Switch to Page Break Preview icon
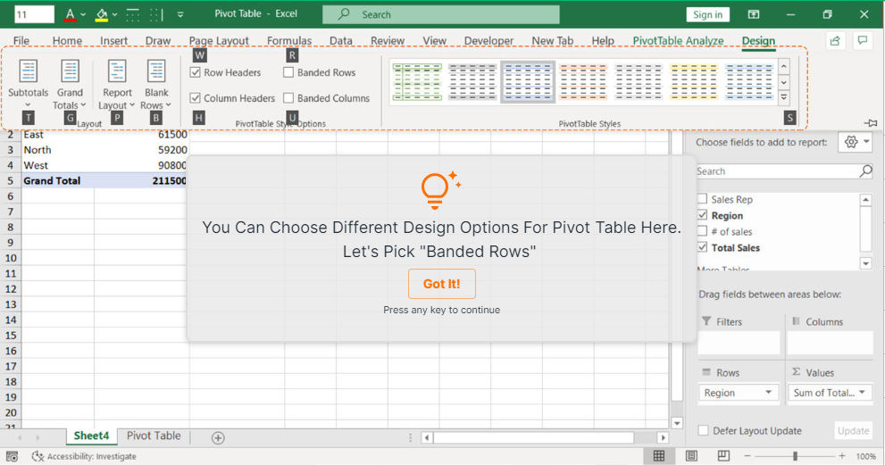The height and width of the screenshot is (465, 885). point(723,456)
